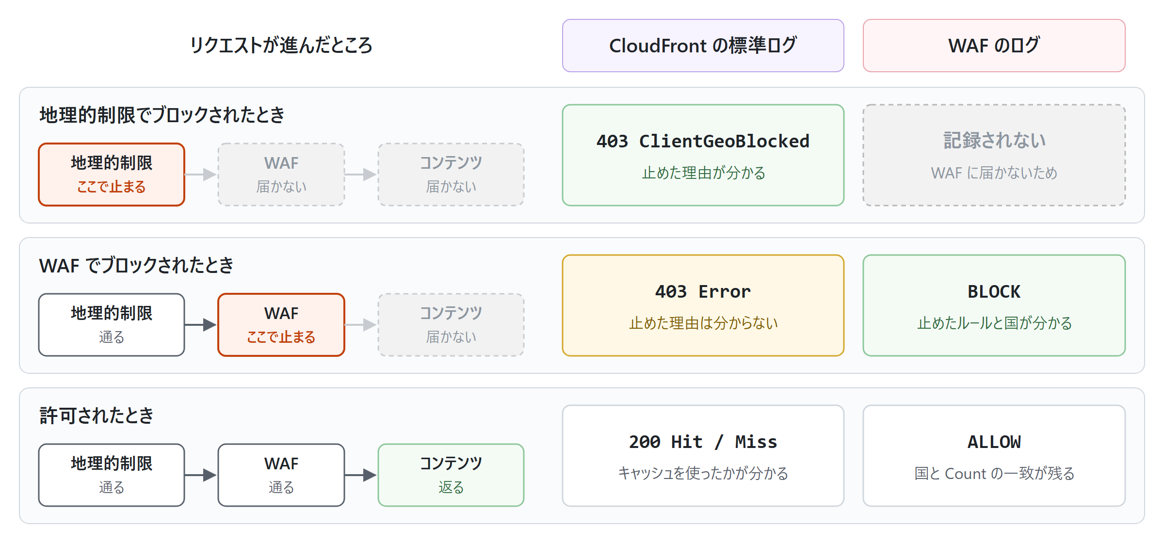The width and height of the screenshot is (1164, 543).
Task: Click the 'WAF のログ' header box
Action: click(994, 46)
